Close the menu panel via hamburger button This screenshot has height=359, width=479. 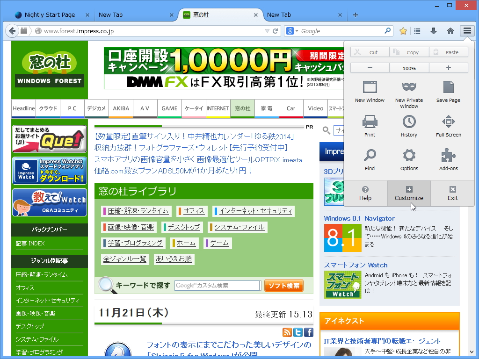point(467,31)
